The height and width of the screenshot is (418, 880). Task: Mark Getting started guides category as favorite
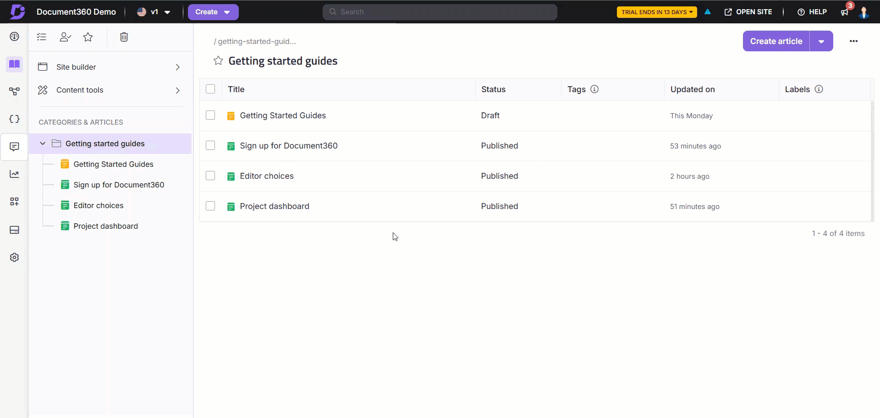[218, 61]
